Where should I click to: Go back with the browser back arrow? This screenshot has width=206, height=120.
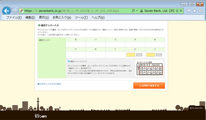[6, 11]
